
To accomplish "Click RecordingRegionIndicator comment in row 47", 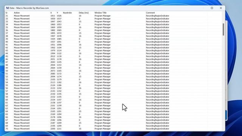I will (157, 62).
